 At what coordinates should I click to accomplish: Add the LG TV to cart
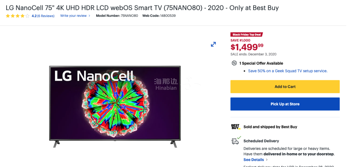pyautogui.click(x=285, y=87)
